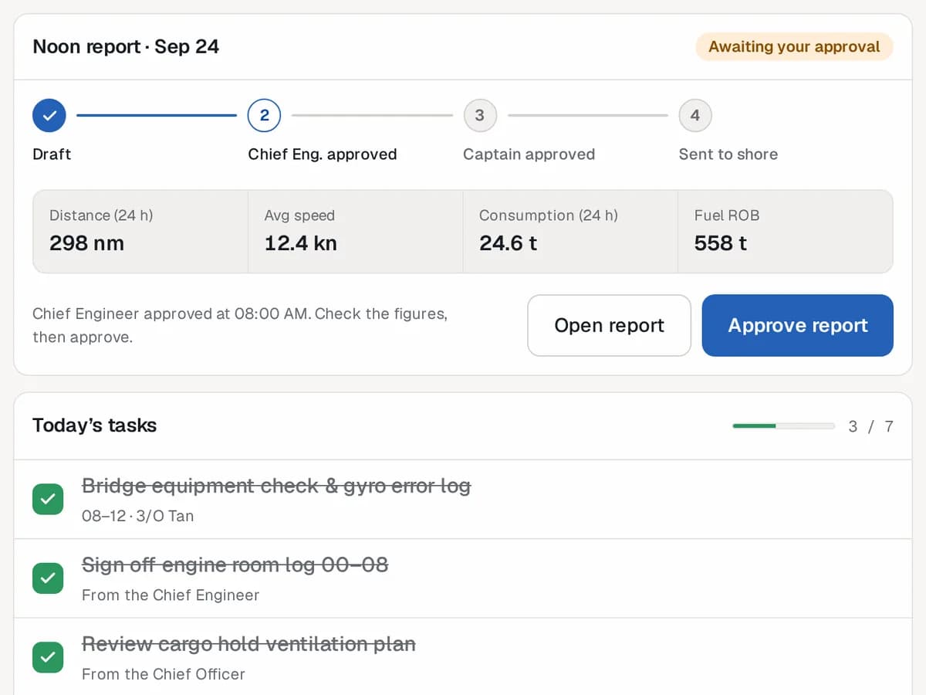
Task: Uncheck Bridge equipment check & gyro error log
Action: 48,499
